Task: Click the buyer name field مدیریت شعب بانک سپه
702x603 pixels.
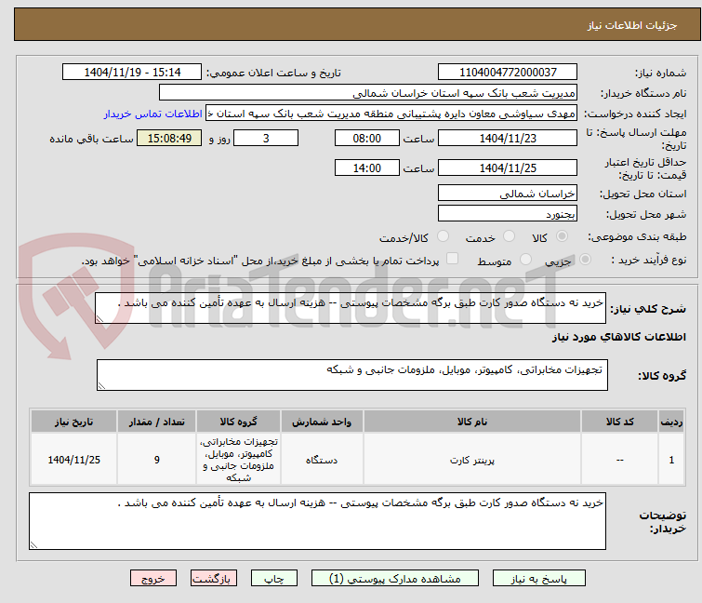Action: [x=368, y=93]
